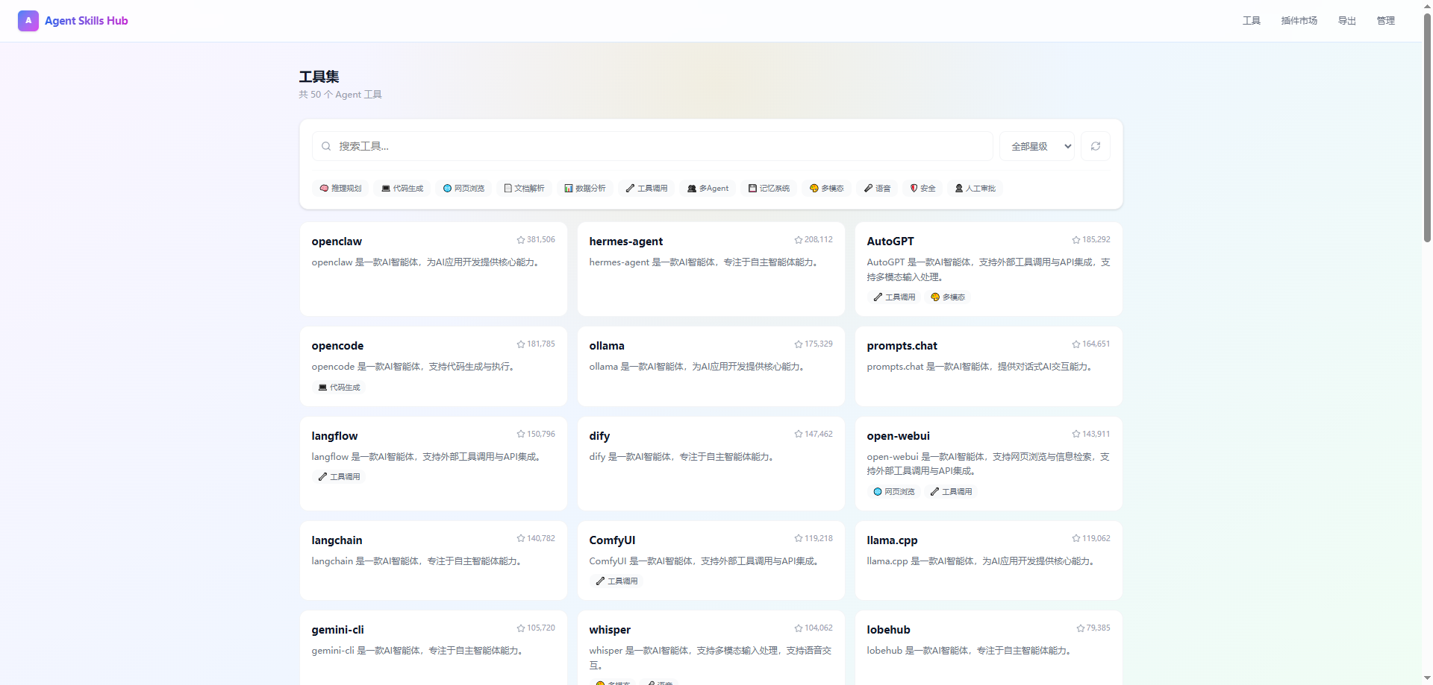
Task: Click the star icon on ComfyUI card
Action: tap(799, 538)
